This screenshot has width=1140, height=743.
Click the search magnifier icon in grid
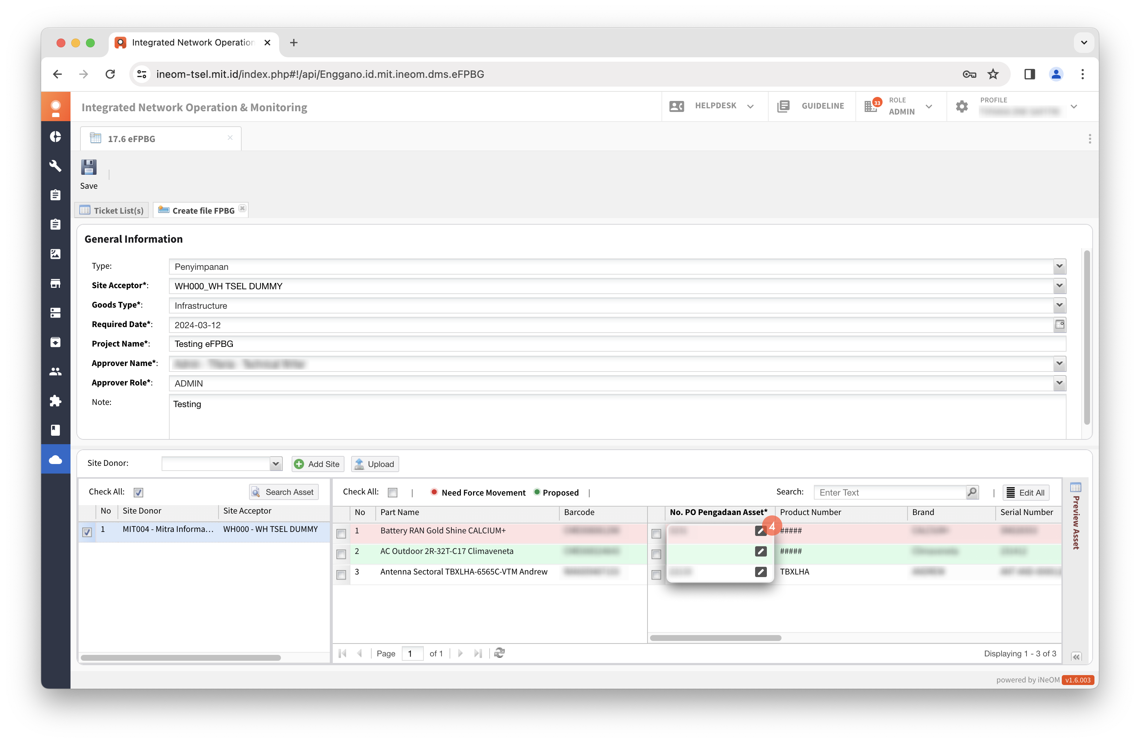pyautogui.click(x=972, y=492)
